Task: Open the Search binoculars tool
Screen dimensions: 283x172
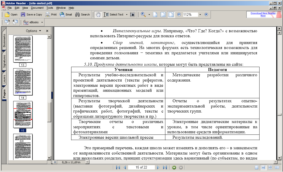Action: tap(82, 14)
